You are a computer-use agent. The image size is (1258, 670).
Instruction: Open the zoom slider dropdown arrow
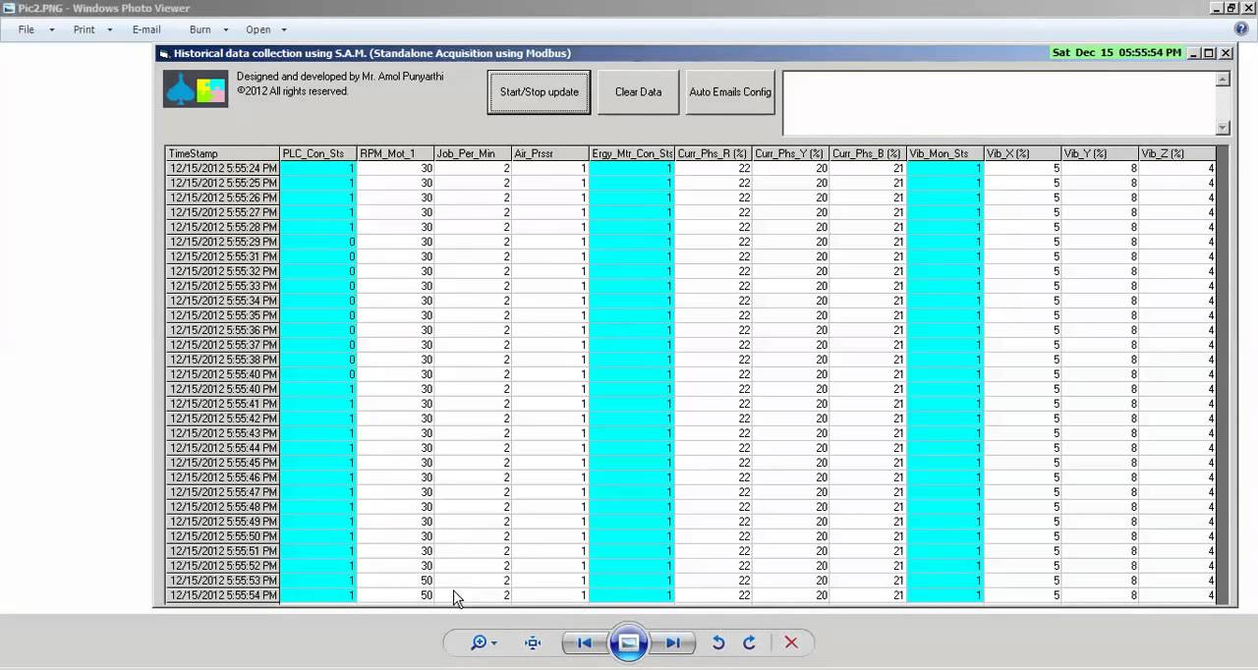click(x=493, y=643)
